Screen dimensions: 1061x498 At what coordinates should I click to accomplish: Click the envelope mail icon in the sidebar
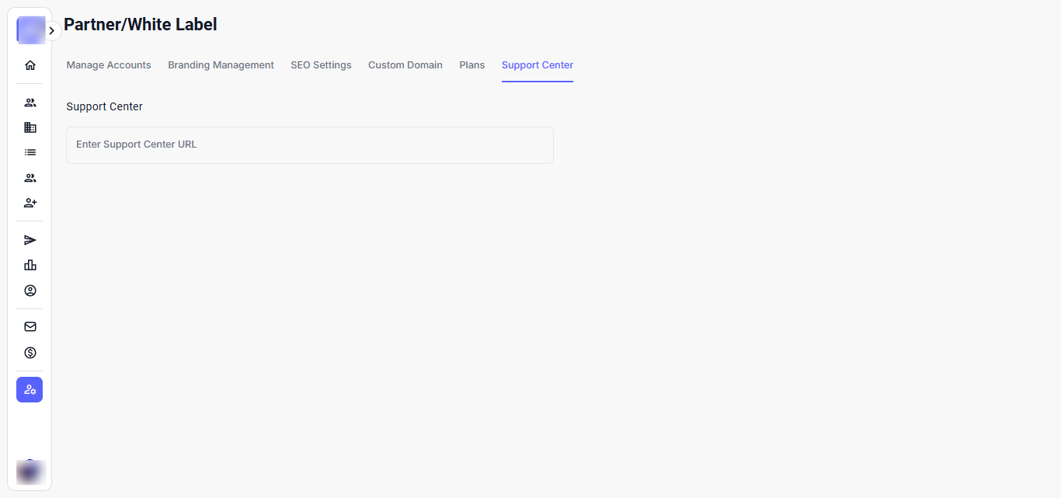[30, 327]
